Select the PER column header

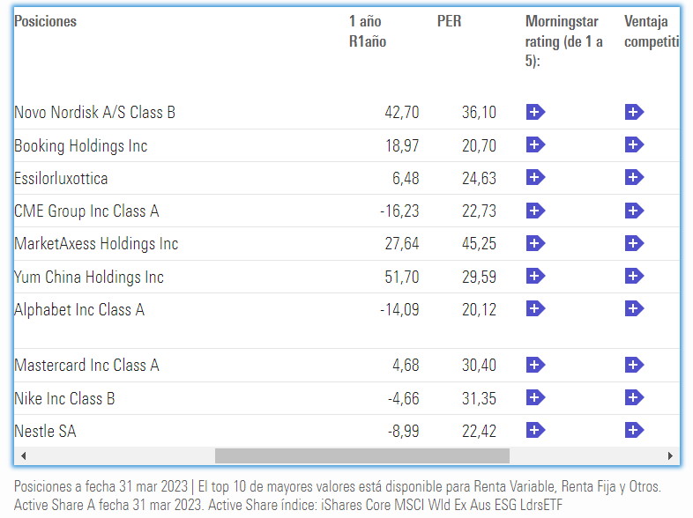point(449,21)
